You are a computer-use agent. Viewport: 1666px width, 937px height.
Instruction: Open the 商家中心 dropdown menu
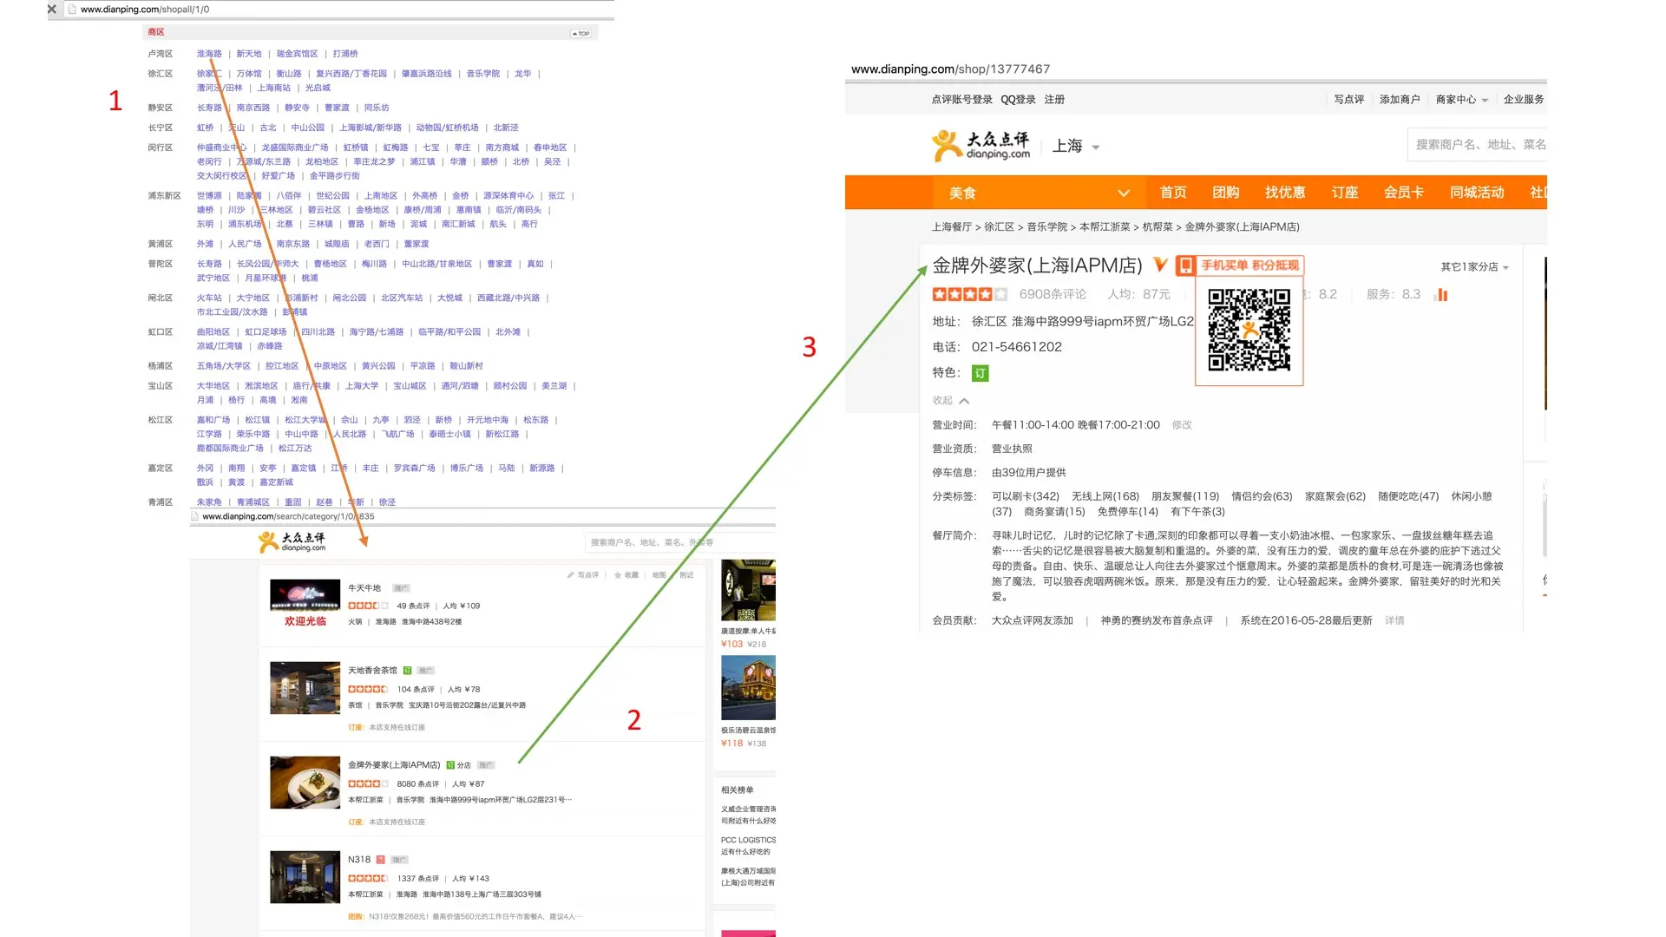click(1461, 100)
